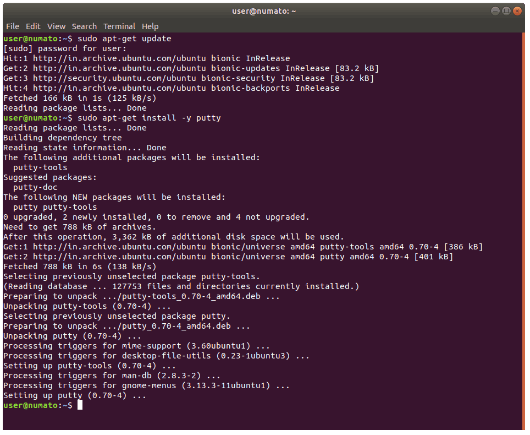Click the block cursor at the last prompt
The width and height of the screenshot is (530, 435).
coord(80,405)
